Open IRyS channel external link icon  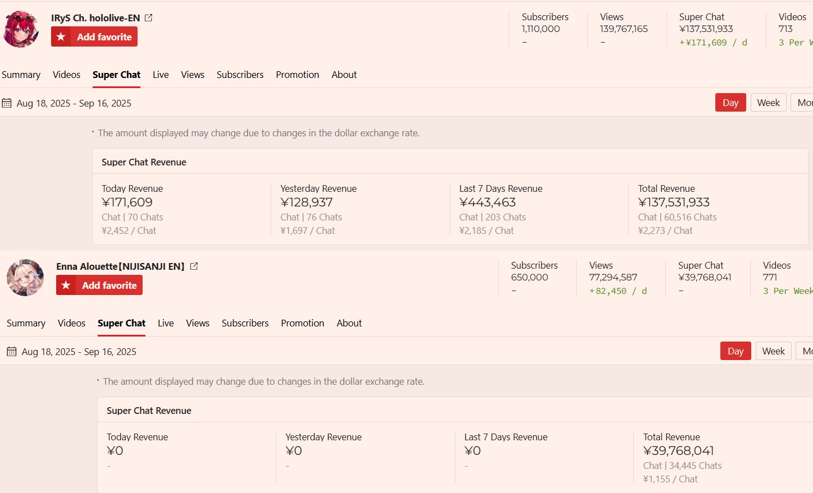149,18
